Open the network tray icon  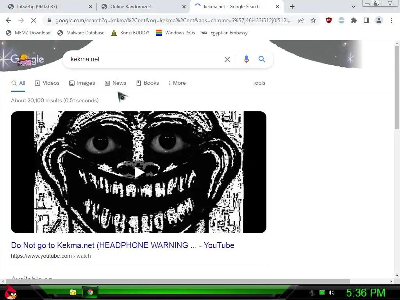click(x=322, y=293)
